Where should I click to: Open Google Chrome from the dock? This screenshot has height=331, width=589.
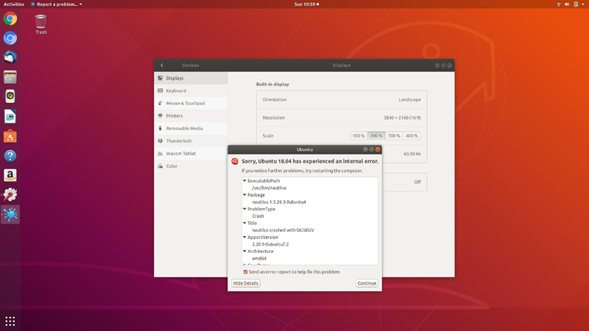click(x=10, y=18)
